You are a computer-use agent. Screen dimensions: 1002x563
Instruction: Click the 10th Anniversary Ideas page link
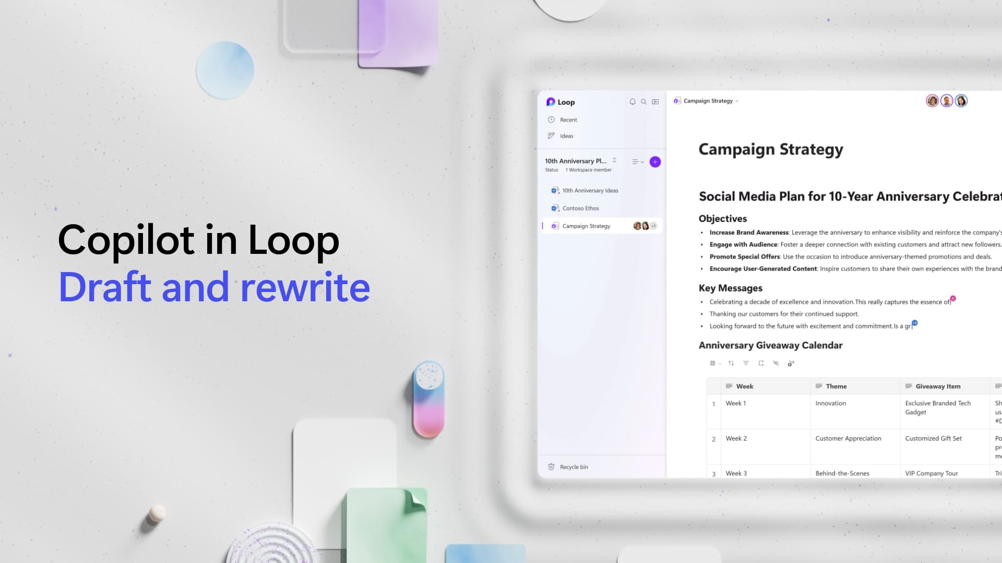[x=590, y=190]
